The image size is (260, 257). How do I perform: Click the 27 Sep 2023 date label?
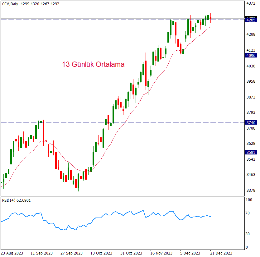coord(71,253)
